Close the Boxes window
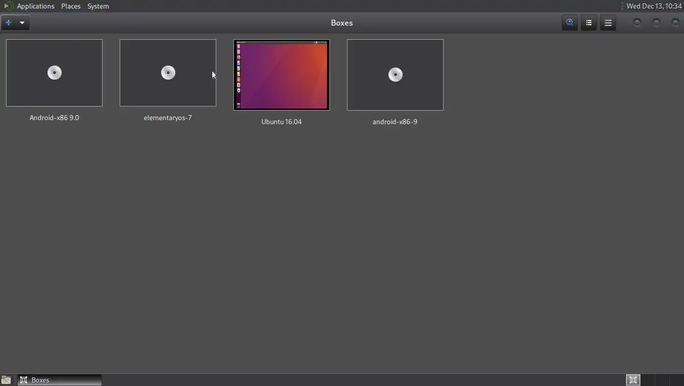This screenshot has height=386, width=684. (675, 23)
